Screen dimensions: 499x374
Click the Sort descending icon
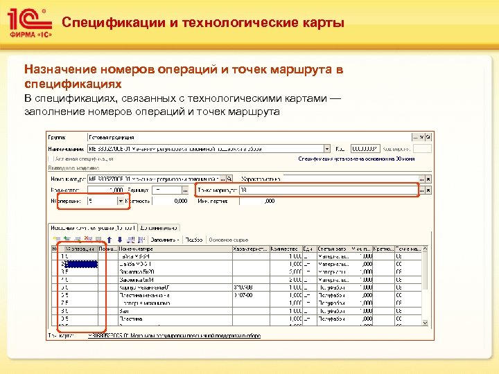(x=141, y=240)
